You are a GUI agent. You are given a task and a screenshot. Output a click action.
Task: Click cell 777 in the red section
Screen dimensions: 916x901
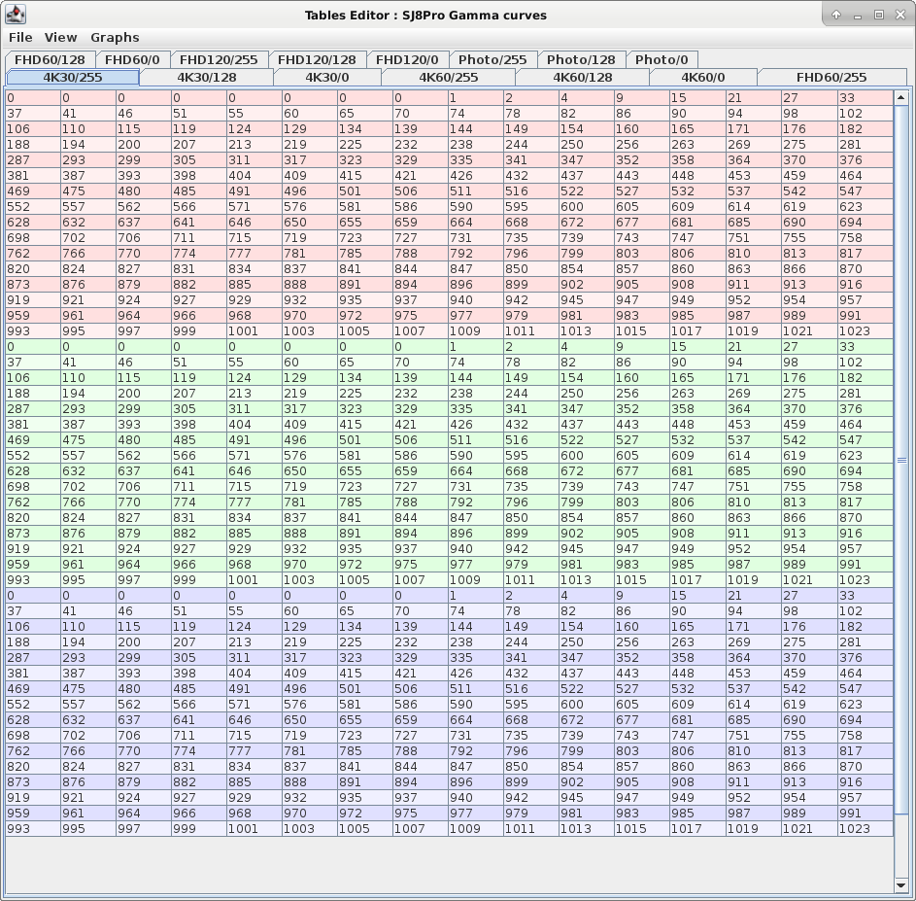coord(254,253)
